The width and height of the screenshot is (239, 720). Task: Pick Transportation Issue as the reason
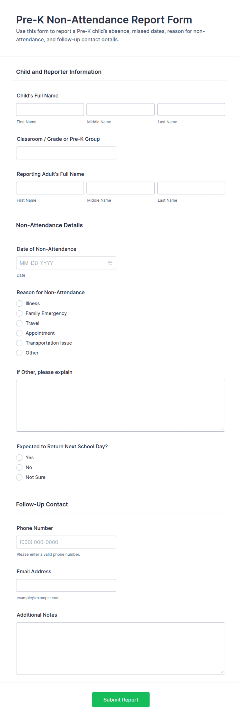pos(19,343)
